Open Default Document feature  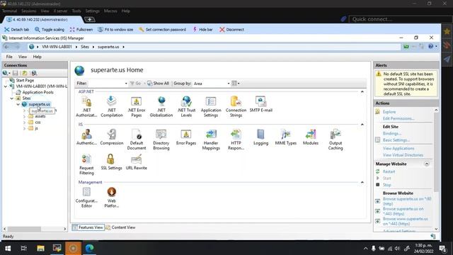pos(137,140)
